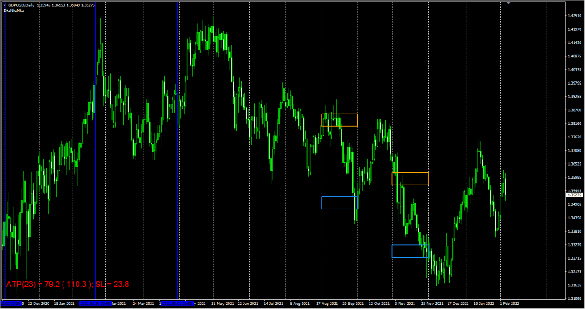
Task: Click the 1.36525 price scale label
Action: 575,164
